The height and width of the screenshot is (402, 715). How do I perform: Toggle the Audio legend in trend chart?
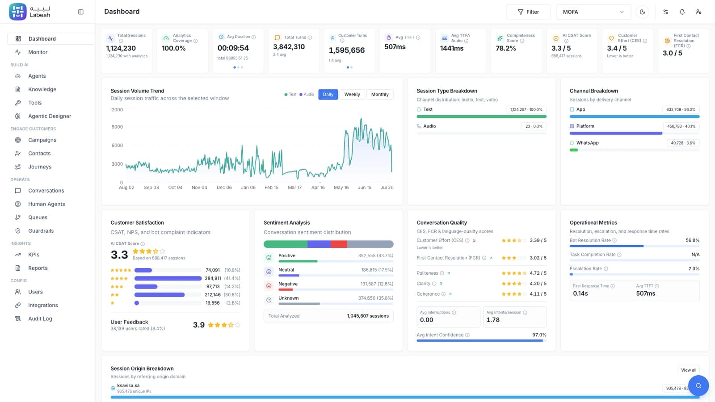click(307, 94)
